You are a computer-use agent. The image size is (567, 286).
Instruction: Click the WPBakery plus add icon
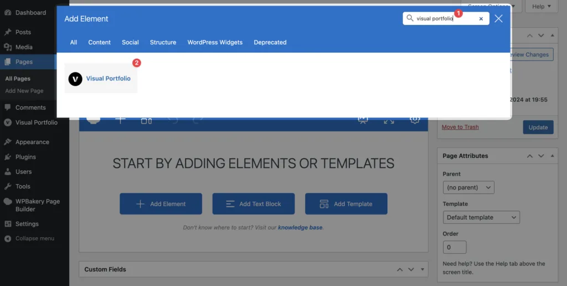pyautogui.click(x=120, y=121)
